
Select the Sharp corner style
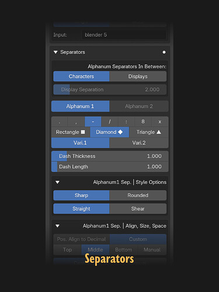coord(81,195)
